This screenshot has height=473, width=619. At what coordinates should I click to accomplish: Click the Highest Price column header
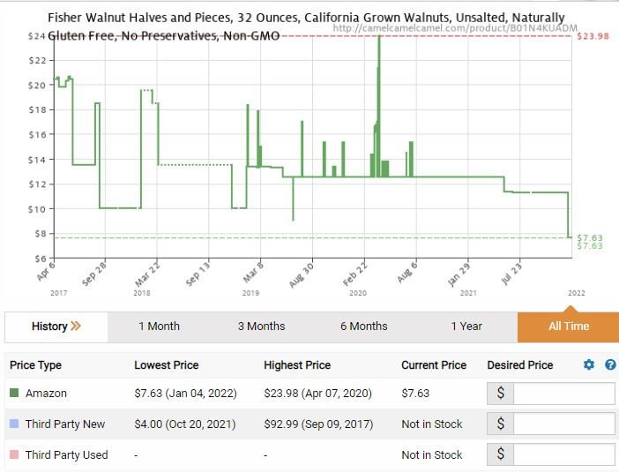297,365
